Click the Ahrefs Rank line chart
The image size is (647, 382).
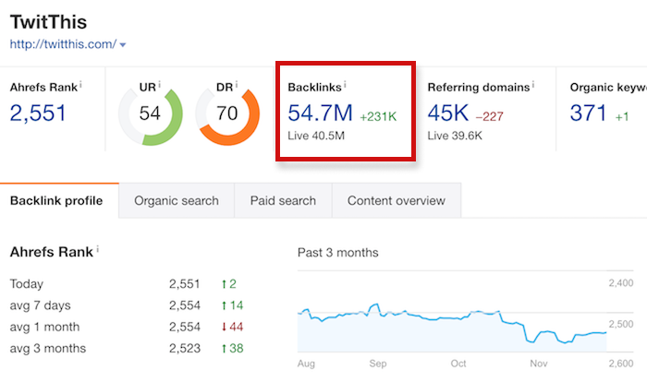point(452,328)
